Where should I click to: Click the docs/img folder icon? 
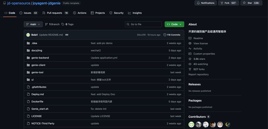coord(28,50)
